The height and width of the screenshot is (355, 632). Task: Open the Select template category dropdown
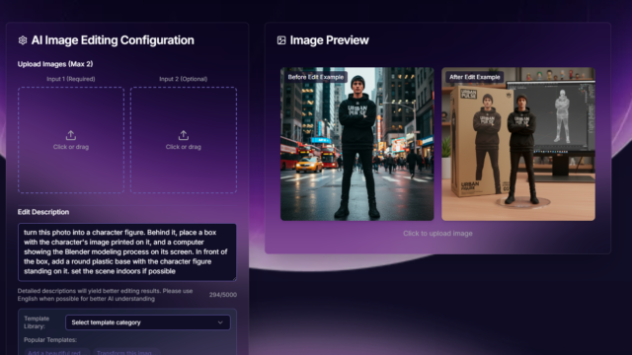click(x=148, y=322)
